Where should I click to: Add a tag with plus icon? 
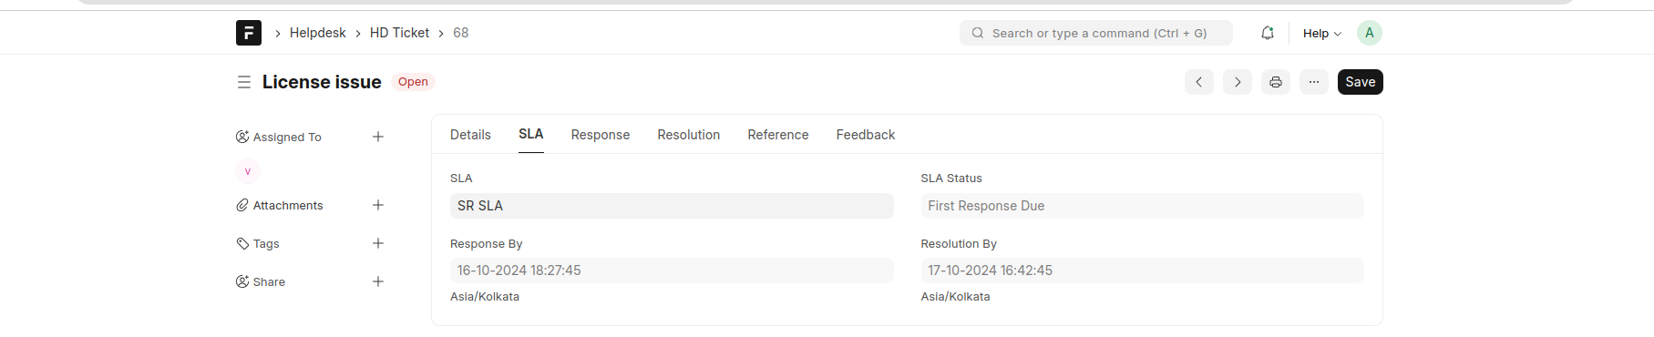[x=378, y=243]
